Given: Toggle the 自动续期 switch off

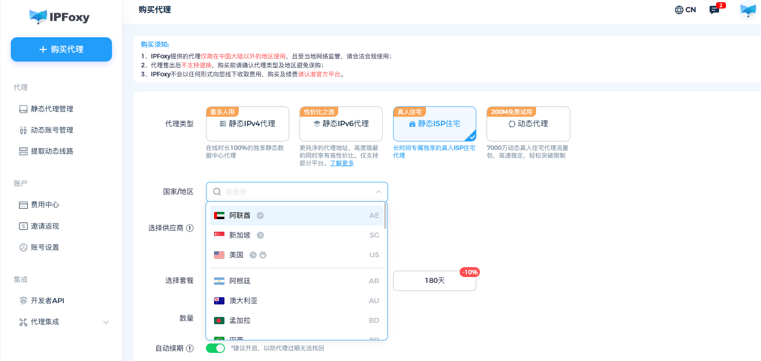Looking at the screenshot, I should pyautogui.click(x=215, y=348).
